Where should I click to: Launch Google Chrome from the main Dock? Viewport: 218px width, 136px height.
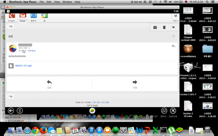[x=35, y=130]
